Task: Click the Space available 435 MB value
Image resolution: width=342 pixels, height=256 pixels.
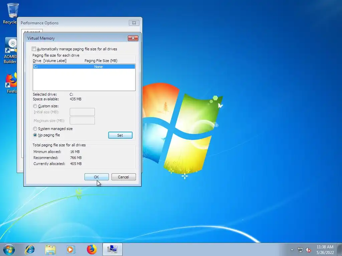Action: [75, 99]
